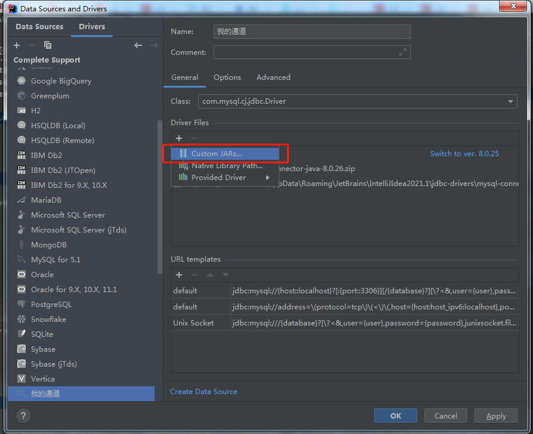
Task: Open the Options tab
Action: pyautogui.click(x=227, y=77)
